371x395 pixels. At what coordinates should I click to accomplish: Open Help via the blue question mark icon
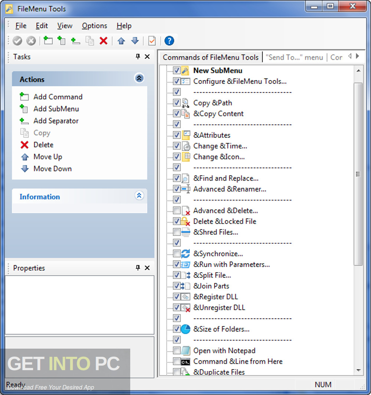coord(170,41)
